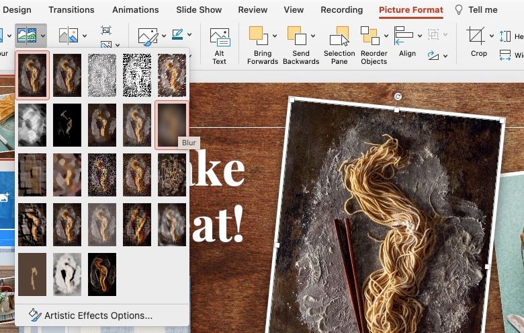Click the Alt Text icon
Screen dimensions: 524x333
[x=220, y=39]
